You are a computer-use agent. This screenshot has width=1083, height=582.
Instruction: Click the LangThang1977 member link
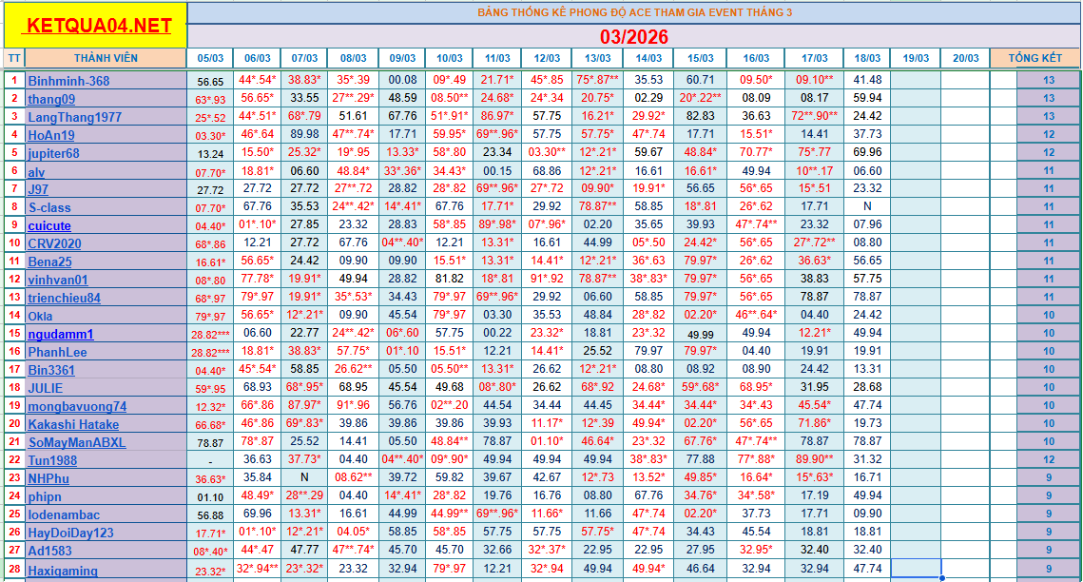pyautogui.click(x=74, y=117)
